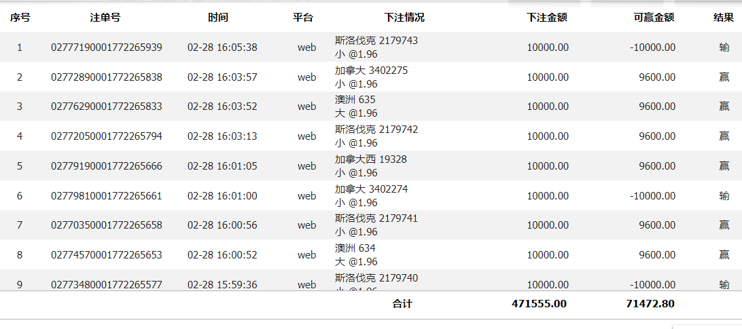Click the 可赢金额 column header
742x329 pixels.
point(653,18)
